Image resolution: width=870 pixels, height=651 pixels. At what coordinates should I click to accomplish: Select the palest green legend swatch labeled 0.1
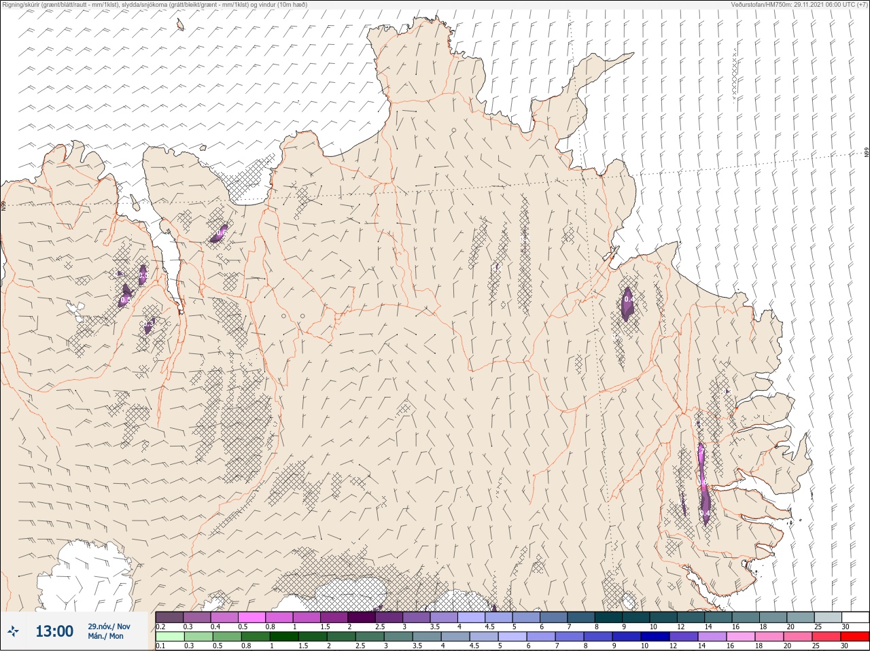point(169,637)
